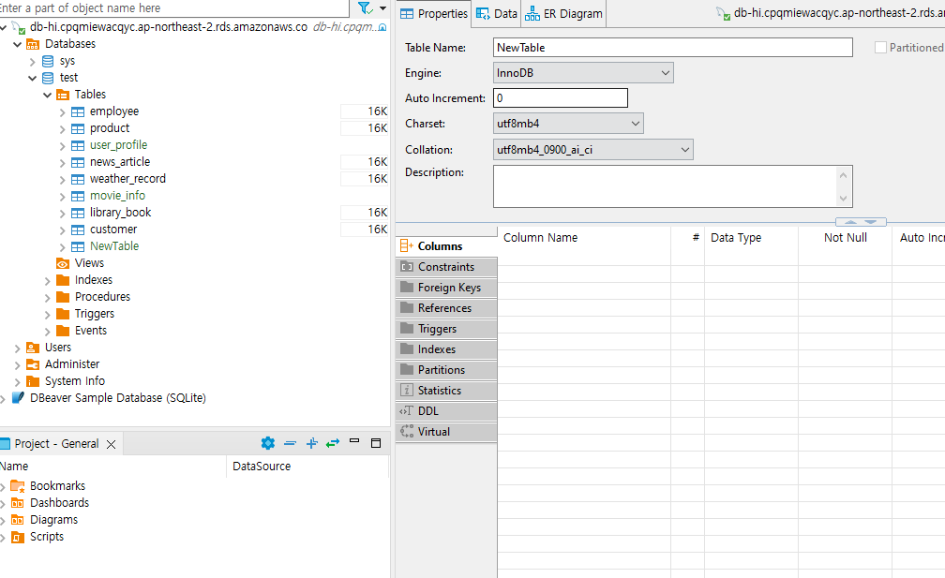Open the Engine InnoDB dropdown
This screenshot has width=945, height=578.
583,73
